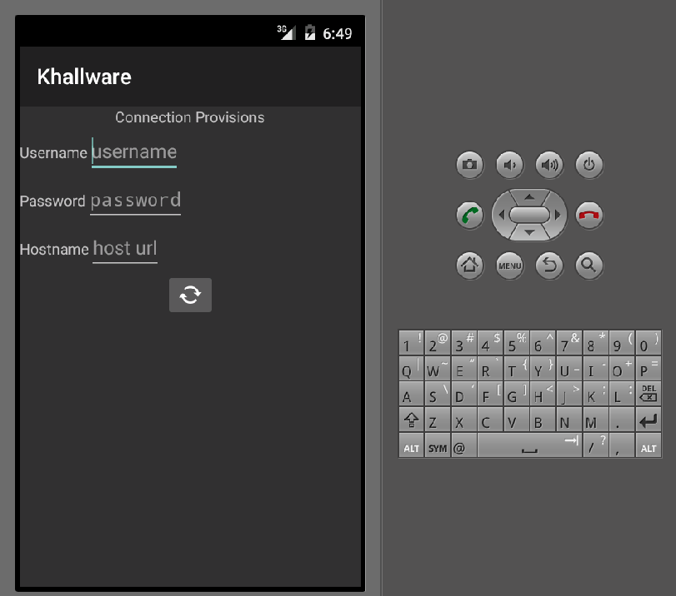The height and width of the screenshot is (596, 676).
Task: Tap the refresh sync button
Action: coord(190,295)
